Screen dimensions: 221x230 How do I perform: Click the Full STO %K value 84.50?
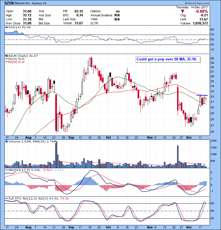(x=54, y=199)
